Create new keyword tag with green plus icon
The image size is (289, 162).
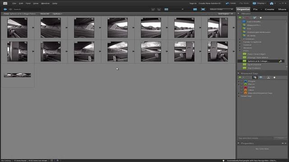tap(240, 77)
